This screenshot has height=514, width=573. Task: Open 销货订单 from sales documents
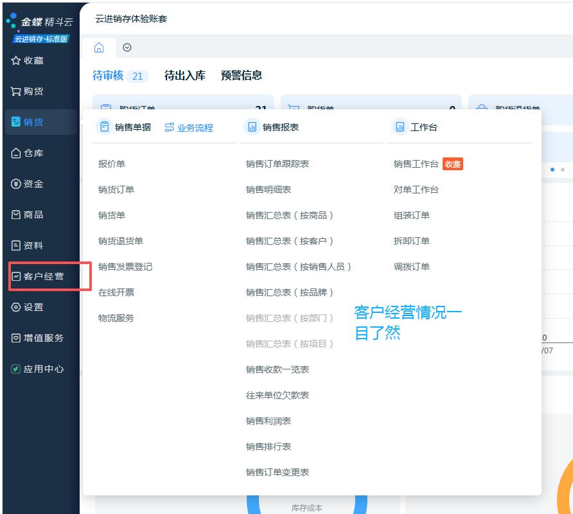(116, 190)
